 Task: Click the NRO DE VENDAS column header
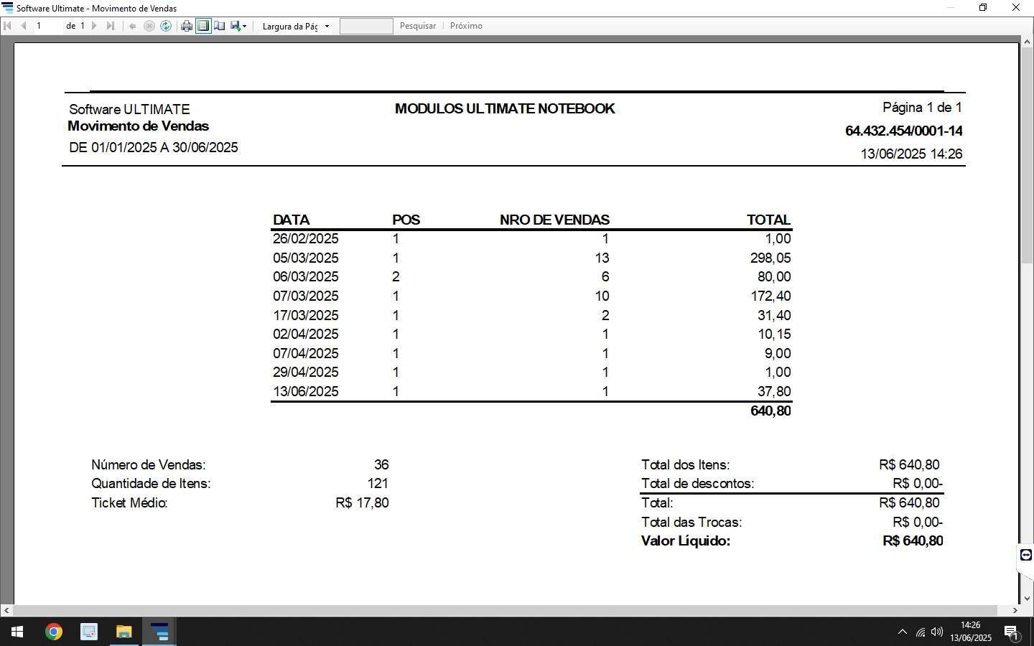tap(554, 220)
